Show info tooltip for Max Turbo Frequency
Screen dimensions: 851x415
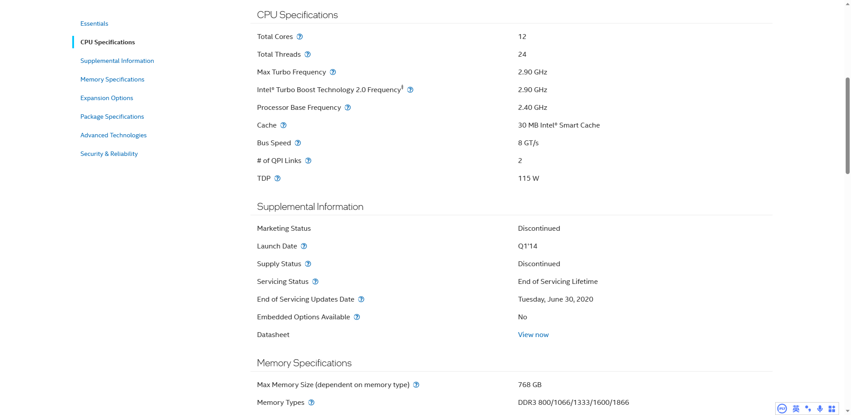tap(333, 72)
